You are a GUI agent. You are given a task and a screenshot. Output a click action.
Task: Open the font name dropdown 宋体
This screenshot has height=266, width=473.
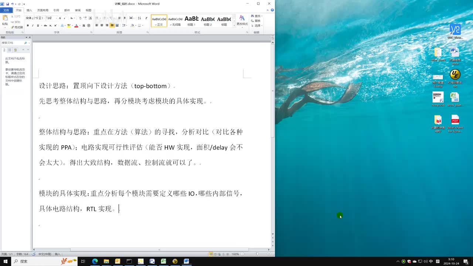(44, 18)
